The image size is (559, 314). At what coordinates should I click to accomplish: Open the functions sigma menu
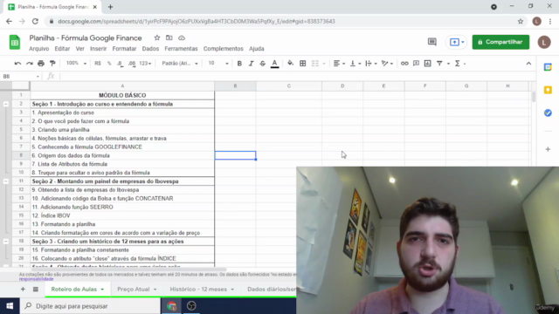coord(458,64)
